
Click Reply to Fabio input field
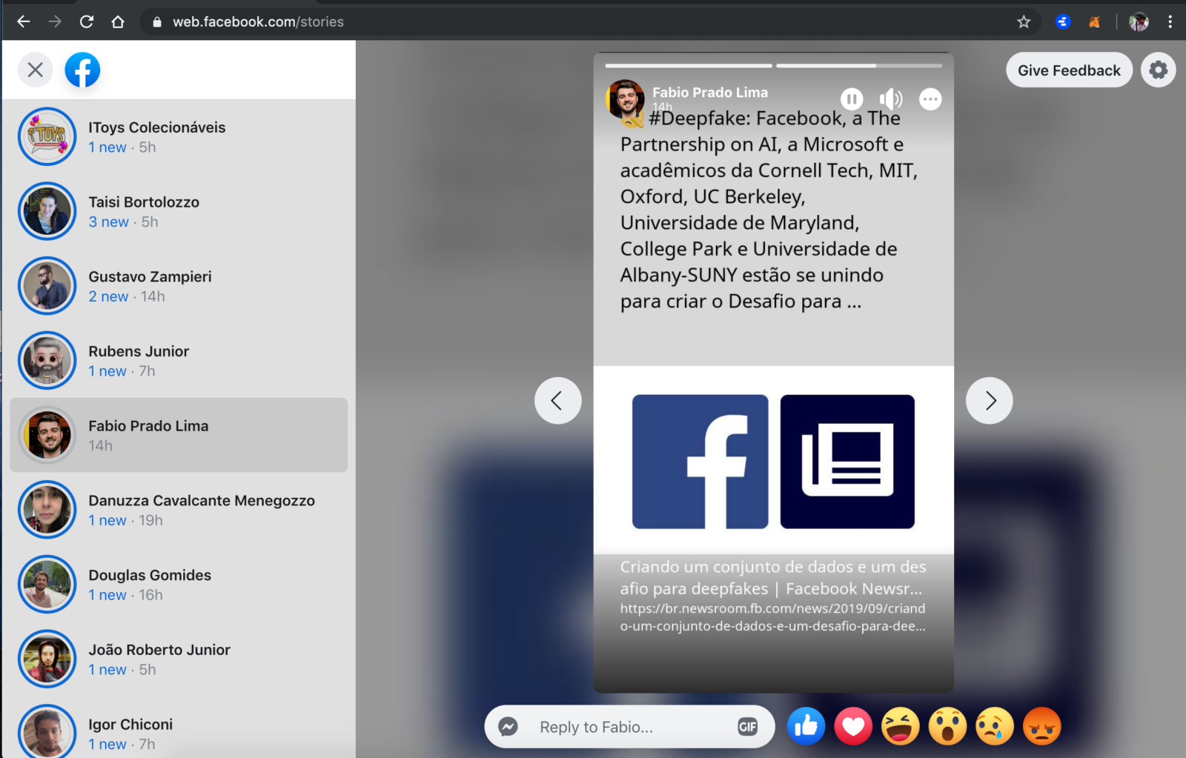(x=630, y=727)
